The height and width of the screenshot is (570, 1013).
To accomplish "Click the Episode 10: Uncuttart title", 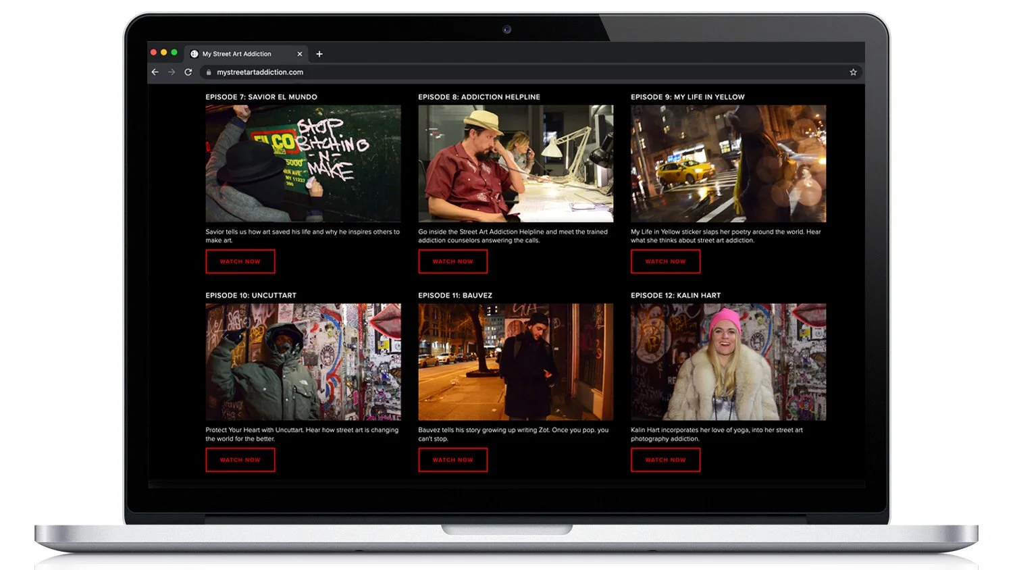I will (251, 296).
